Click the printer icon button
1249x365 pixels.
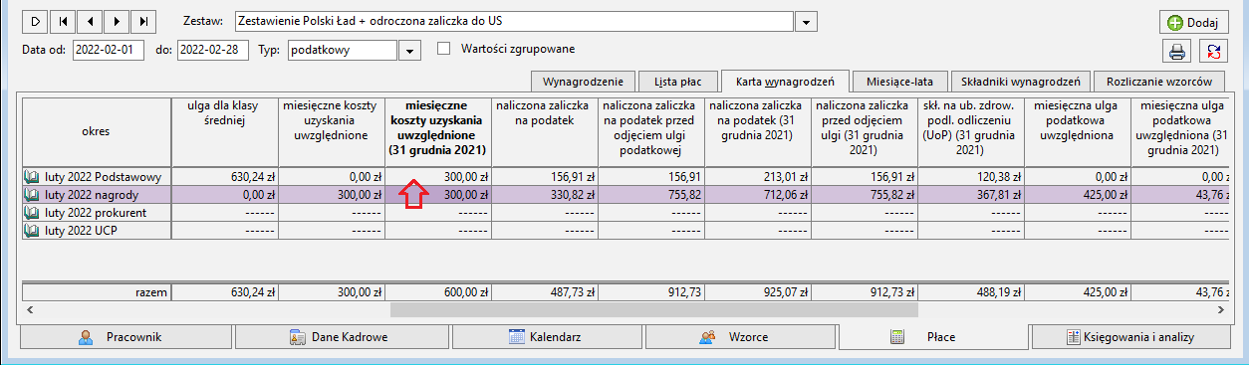[1177, 52]
